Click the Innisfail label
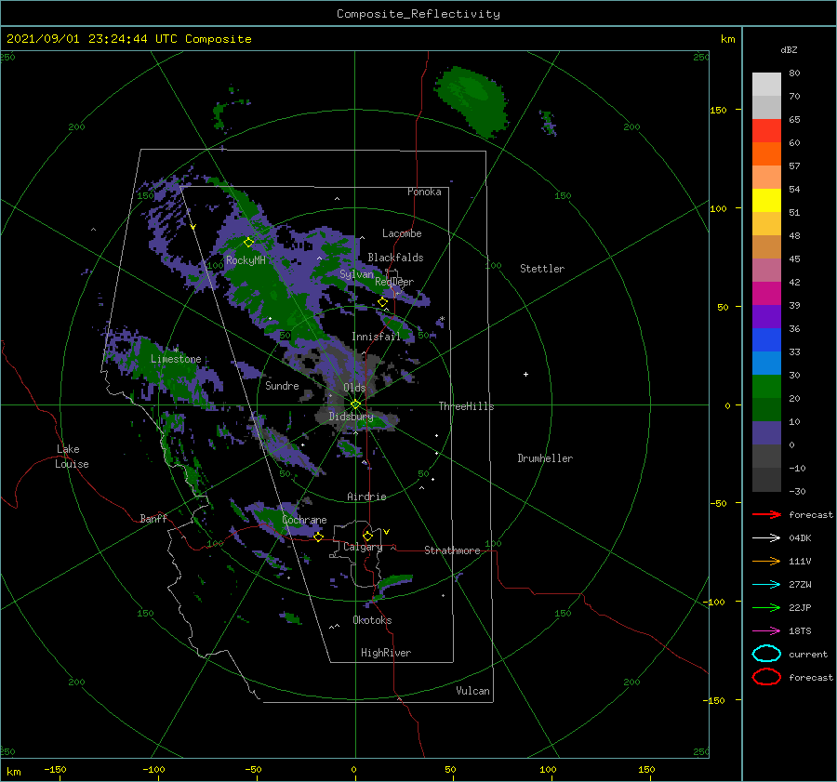This screenshot has height=782, width=837. 376,337
